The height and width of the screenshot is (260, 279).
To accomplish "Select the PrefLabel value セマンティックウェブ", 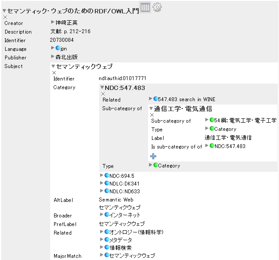I will coord(122,223).
